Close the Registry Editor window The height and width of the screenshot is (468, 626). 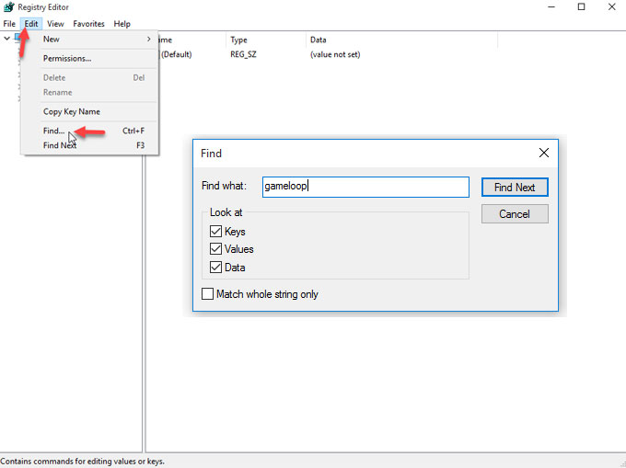pos(611,7)
